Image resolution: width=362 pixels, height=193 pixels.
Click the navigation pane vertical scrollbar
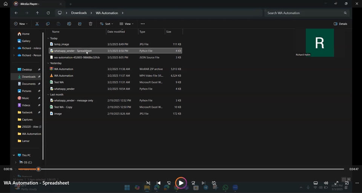43,96
